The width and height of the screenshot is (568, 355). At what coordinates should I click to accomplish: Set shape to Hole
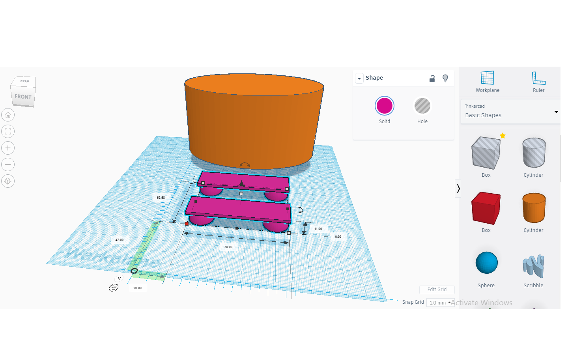point(422,106)
